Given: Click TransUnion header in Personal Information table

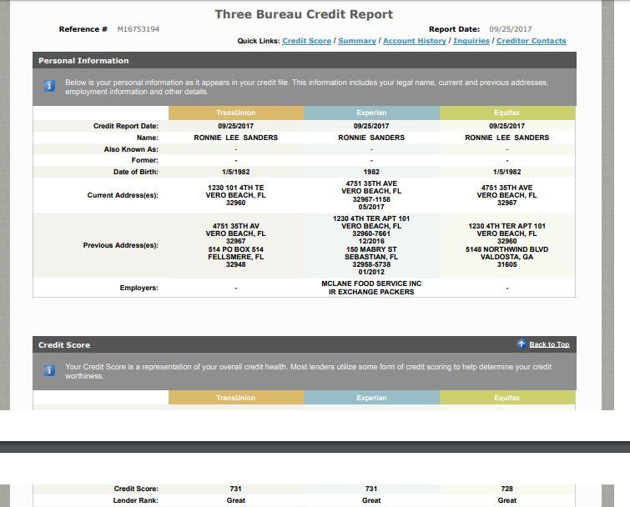Looking at the screenshot, I should click(x=236, y=113).
